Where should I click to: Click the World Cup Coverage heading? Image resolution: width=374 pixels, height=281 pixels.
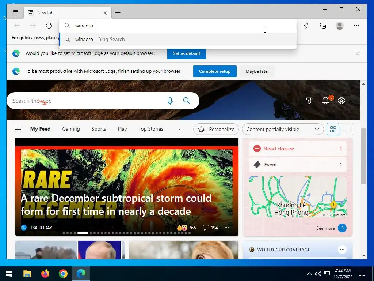click(x=283, y=250)
